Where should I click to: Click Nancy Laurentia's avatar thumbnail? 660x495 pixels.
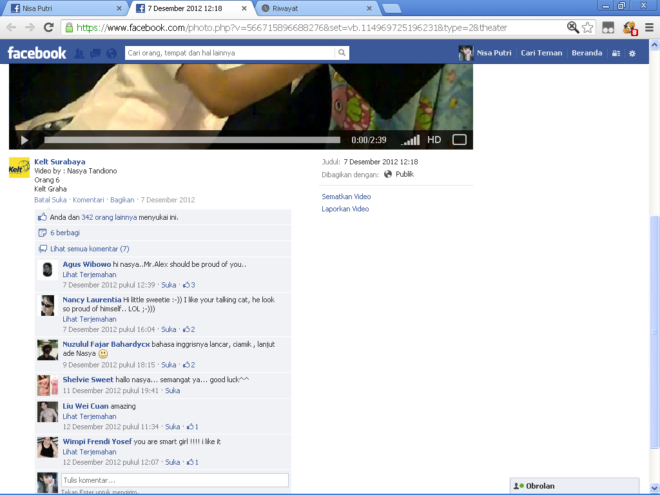point(48,306)
